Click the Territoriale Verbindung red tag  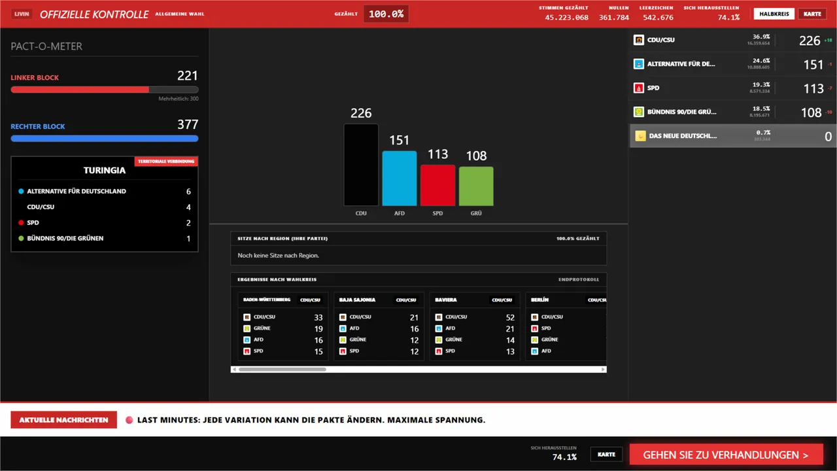[x=166, y=161]
